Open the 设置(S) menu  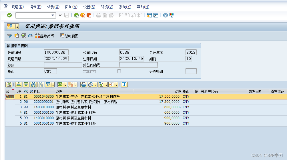[89, 7]
